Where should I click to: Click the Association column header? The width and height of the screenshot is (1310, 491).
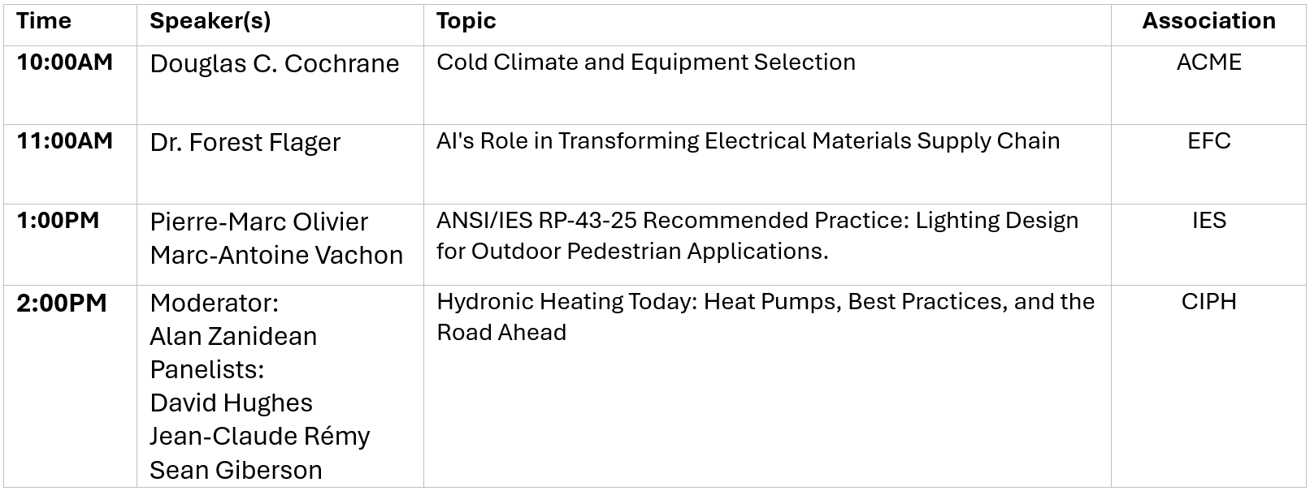1208,21
